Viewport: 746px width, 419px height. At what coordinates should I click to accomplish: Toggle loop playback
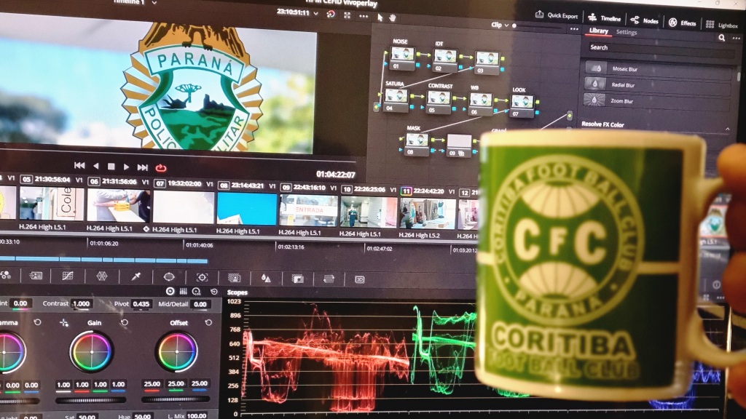point(161,167)
